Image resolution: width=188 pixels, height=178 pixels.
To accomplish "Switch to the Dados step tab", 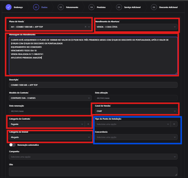I will [x=44, y=7].
